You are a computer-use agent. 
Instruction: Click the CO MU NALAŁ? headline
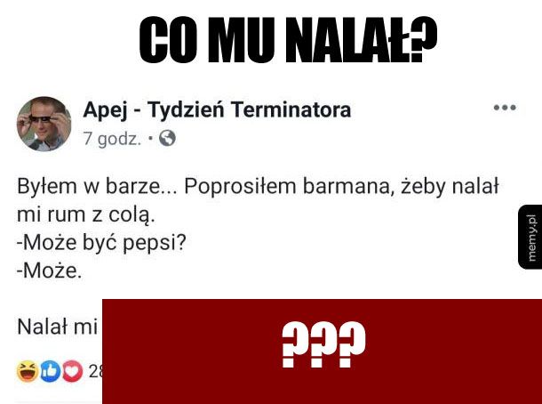point(288,40)
